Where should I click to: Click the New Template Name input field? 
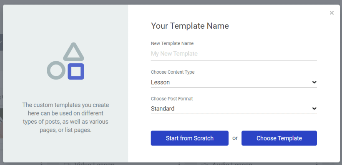tap(234, 54)
